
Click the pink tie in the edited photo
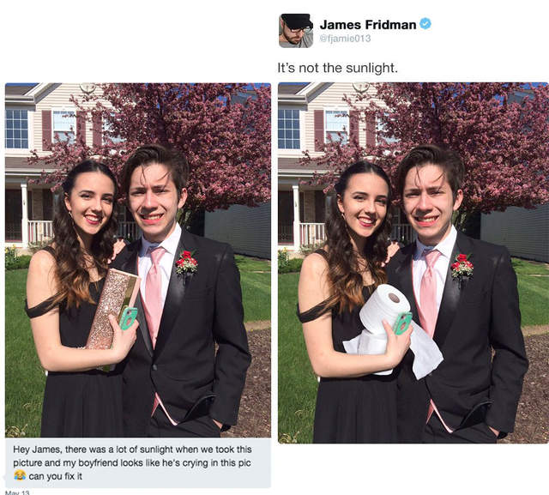coord(429,293)
